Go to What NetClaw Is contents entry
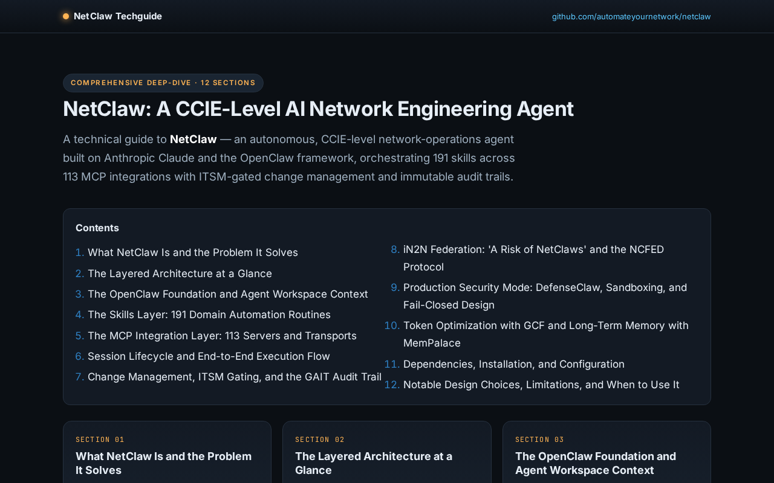The width and height of the screenshot is (774, 483). coord(193,252)
